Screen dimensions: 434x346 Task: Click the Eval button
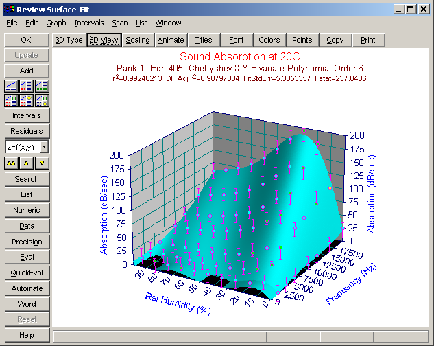click(27, 257)
